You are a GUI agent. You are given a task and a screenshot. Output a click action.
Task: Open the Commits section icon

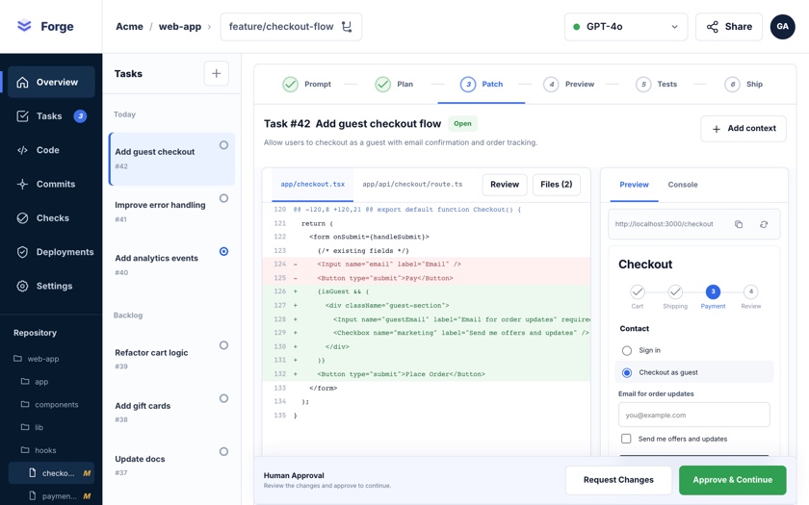tap(22, 184)
